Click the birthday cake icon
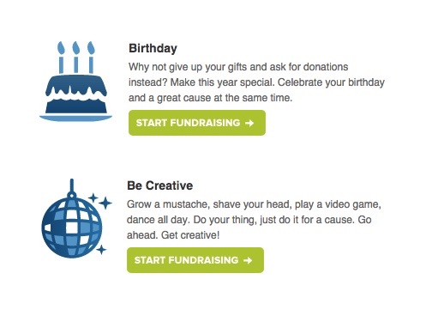Viewport: 426px width, 328px height. 75,82
